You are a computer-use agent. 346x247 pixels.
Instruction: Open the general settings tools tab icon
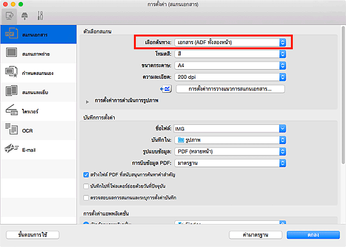coord(40,16)
